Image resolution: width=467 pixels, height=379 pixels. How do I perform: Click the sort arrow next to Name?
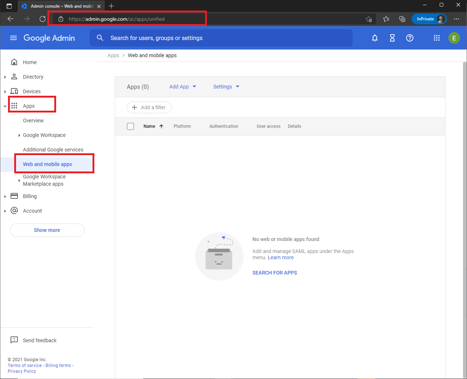coord(161,126)
